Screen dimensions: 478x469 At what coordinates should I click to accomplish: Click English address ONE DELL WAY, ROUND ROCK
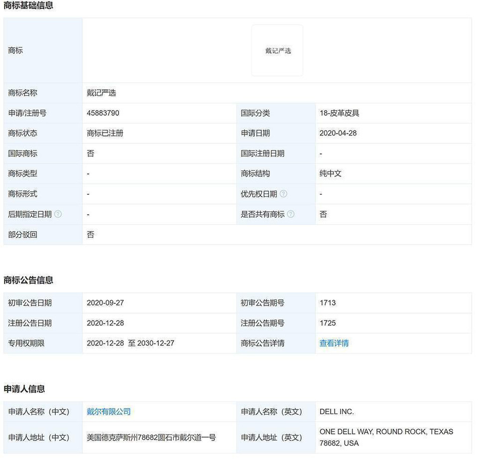tap(386, 438)
